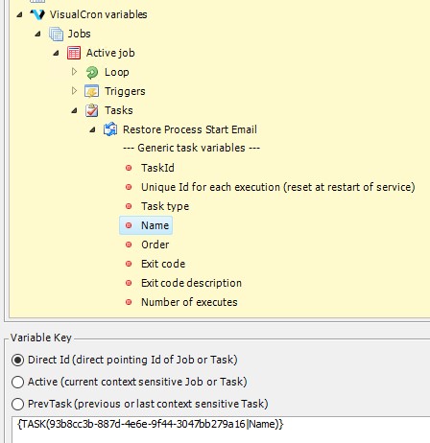Click the Triggers lightning icon
The height and width of the screenshot is (443, 430).
click(92, 91)
